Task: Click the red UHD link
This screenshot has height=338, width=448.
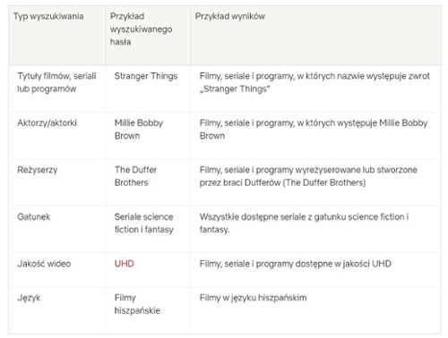Action: (x=125, y=264)
